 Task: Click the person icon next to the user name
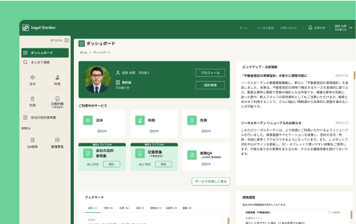point(118,73)
